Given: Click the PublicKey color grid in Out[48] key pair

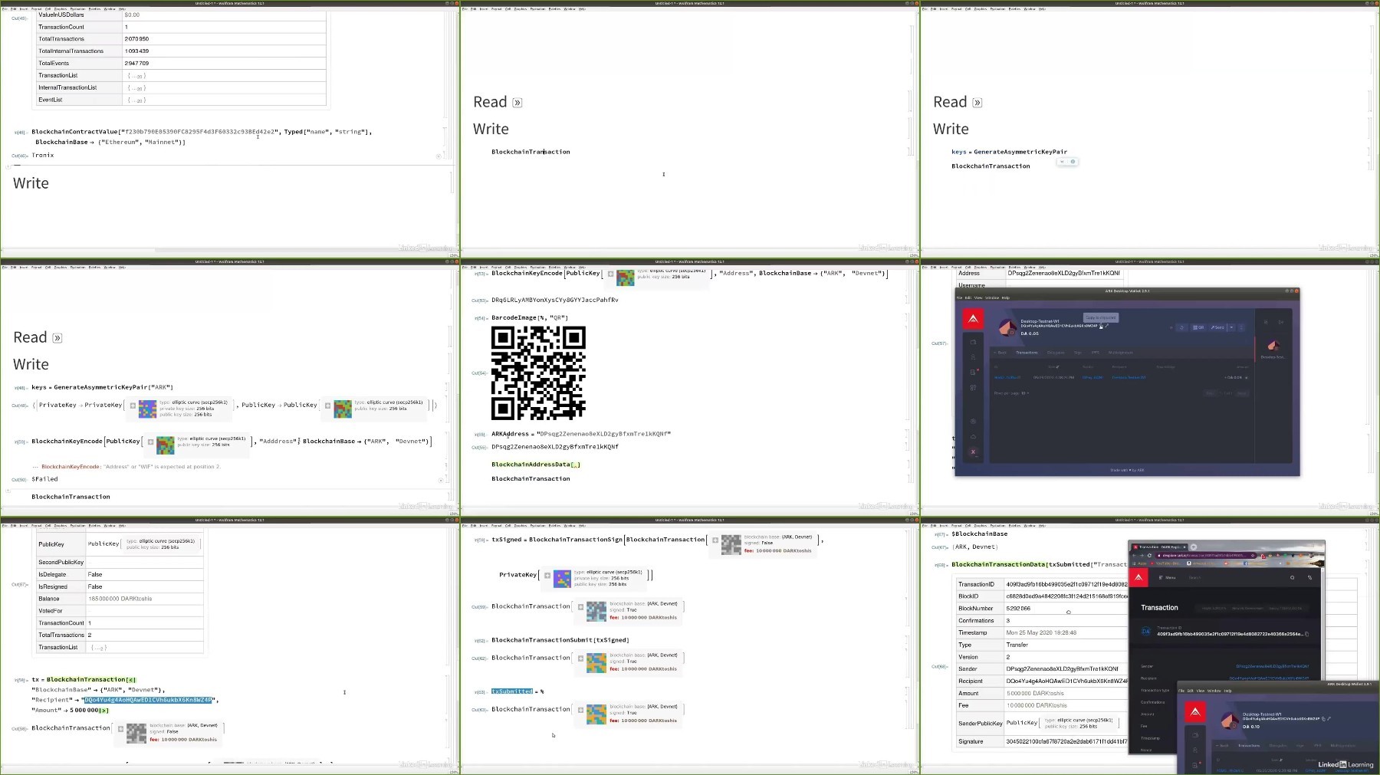Looking at the screenshot, I should point(342,409).
